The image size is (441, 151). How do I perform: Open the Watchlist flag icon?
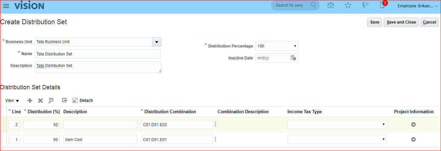coord(365,5)
